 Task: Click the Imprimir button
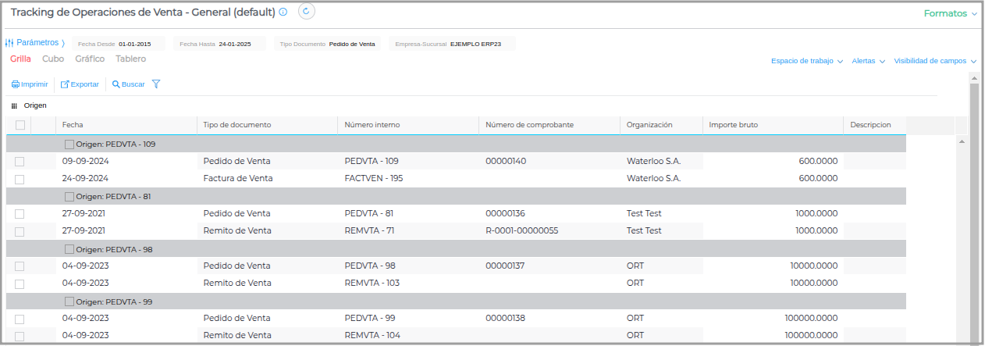pos(30,84)
